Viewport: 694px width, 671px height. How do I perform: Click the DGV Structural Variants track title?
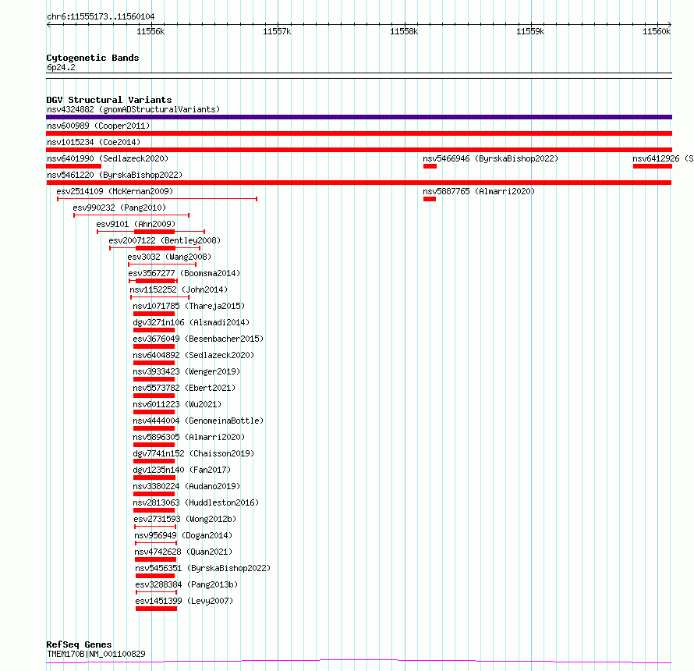(x=109, y=100)
